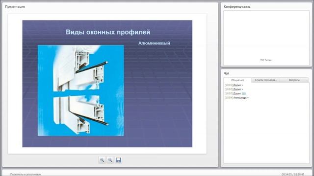Open the Список пользователей tab
This screenshot has height=176, width=314.
tap(266, 80)
